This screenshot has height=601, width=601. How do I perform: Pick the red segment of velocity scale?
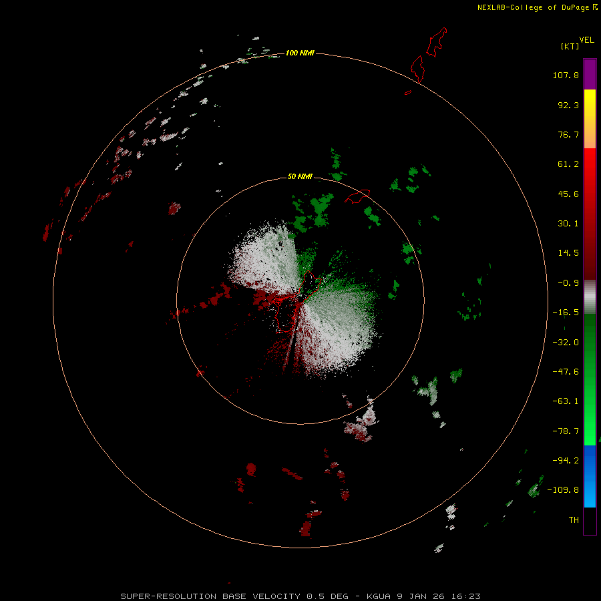tap(590, 214)
